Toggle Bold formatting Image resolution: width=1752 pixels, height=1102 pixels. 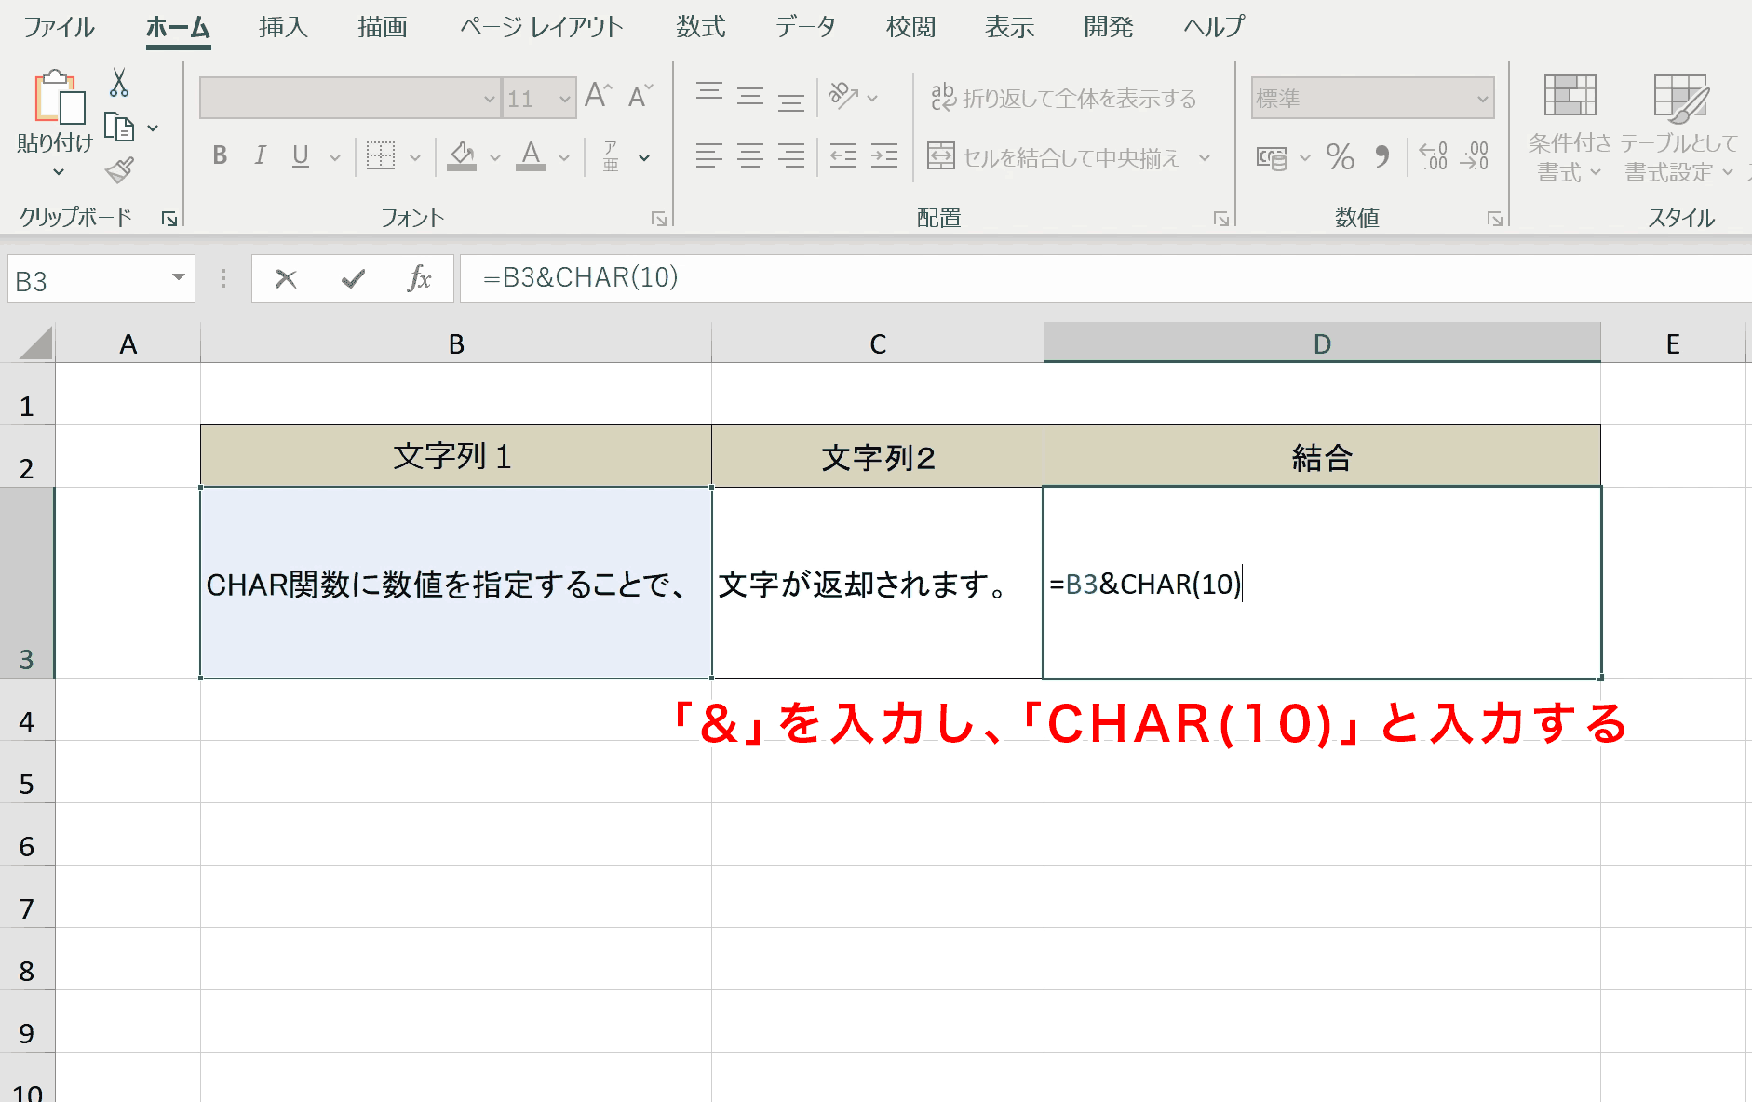tap(220, 155)
